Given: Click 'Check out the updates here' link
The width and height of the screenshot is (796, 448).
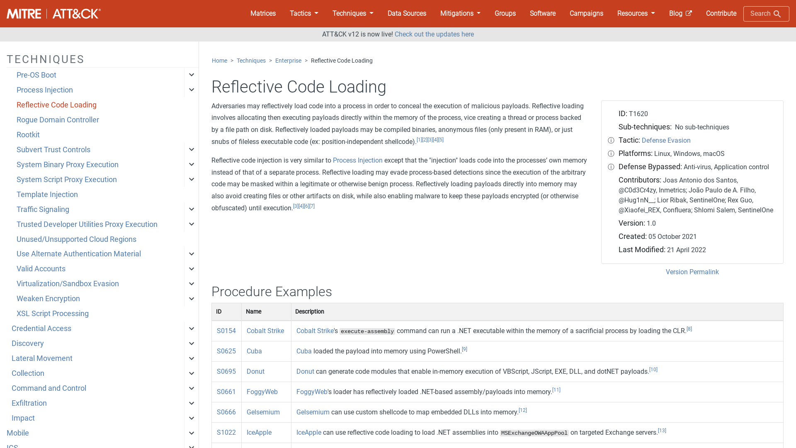Looking at the screenshot, I should [434, 34].
